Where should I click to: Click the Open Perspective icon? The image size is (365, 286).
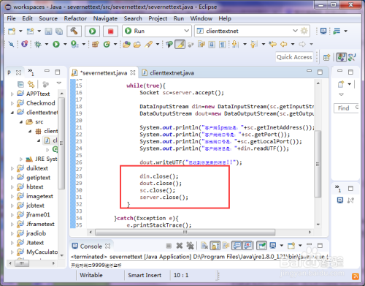(x=326, y=58)
